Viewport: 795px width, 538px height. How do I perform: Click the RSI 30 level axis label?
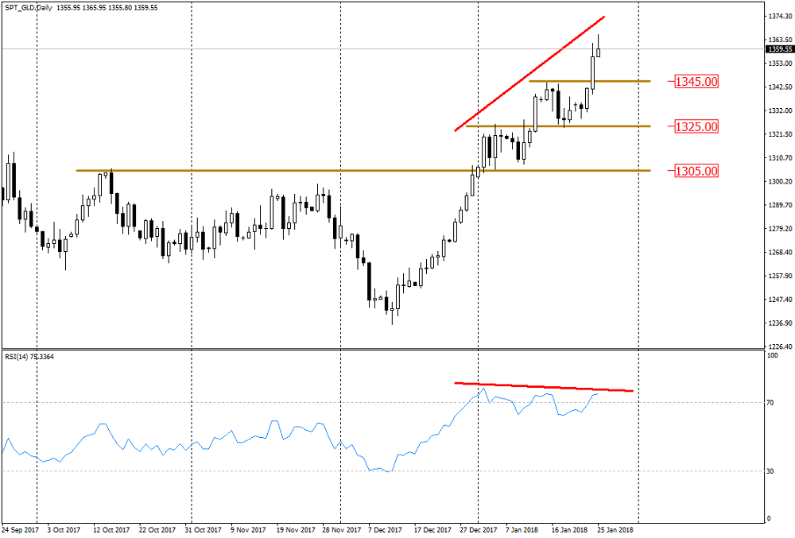point(770,470)
